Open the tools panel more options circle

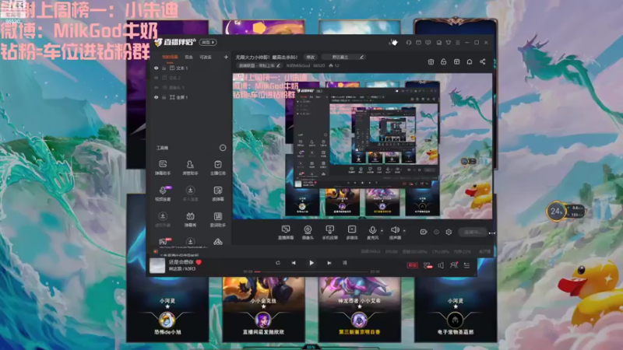(x=223, y=148)
